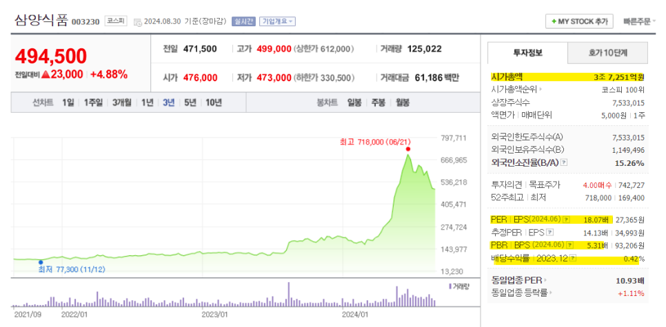
Task: Click the 삼양식품 stock name title
Action: click(x=41, y=21)
